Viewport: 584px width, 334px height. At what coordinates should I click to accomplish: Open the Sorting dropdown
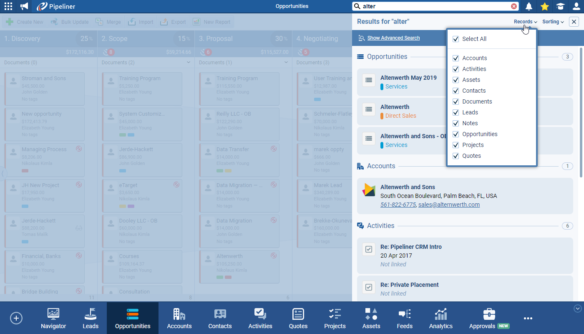pos(553,22)
